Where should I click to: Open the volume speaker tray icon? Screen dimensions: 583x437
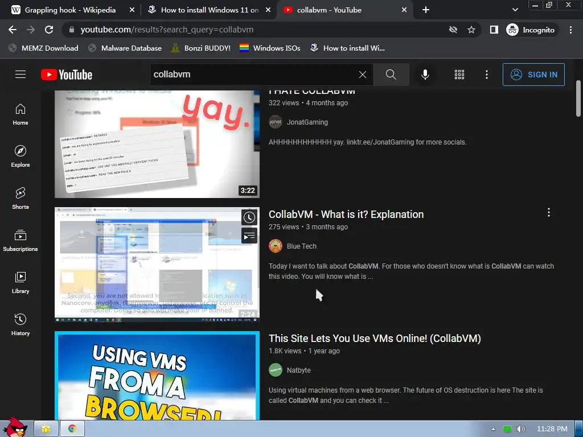[x=520, y=429]
